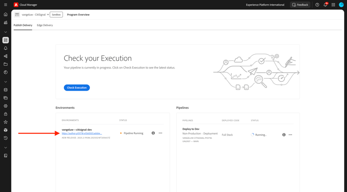
Task: Click the Check Execution button
Action: click(77, 87)
